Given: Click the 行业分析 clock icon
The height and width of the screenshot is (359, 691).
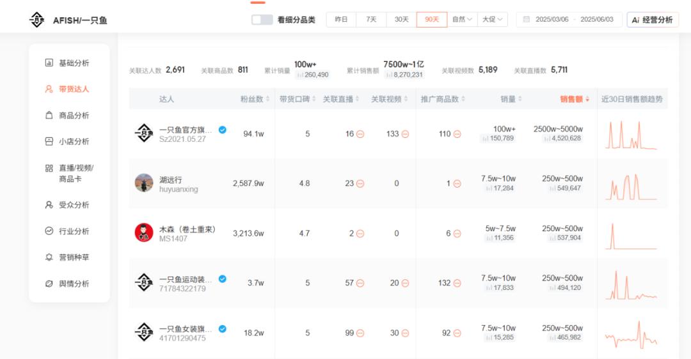Looking at the screenshot, I should (49, 231).
